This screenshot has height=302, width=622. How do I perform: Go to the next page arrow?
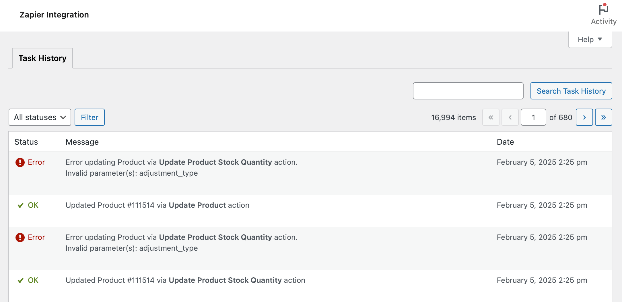(x=584, y=117)
